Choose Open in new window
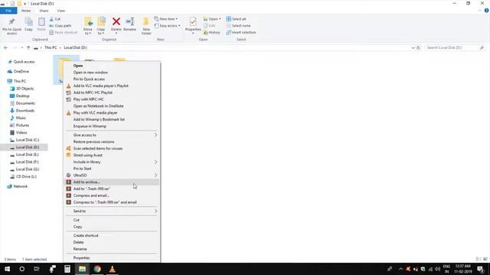This screenshot has width=490, height=275. [112, 73]
